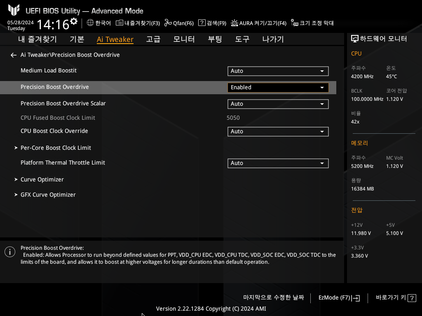Click the 16384 MB capacity value
Image resolution: width=422 pixels, height=316 pixels.
pos(363,189)
